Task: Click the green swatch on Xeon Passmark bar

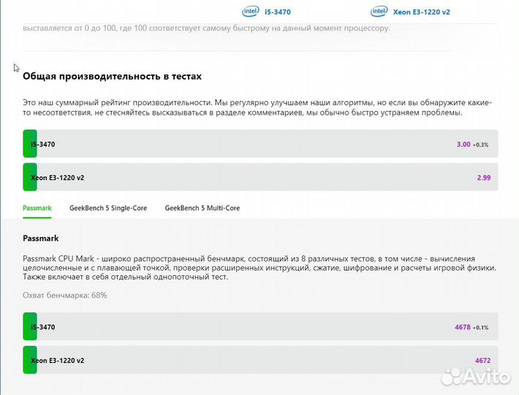Action: [30, 360]
